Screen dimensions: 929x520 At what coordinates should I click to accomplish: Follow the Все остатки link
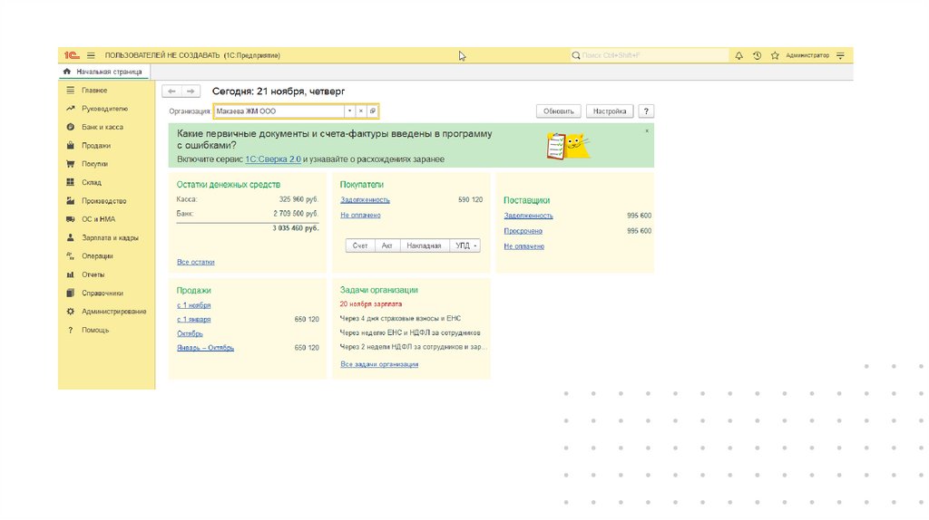coord(196,262)
